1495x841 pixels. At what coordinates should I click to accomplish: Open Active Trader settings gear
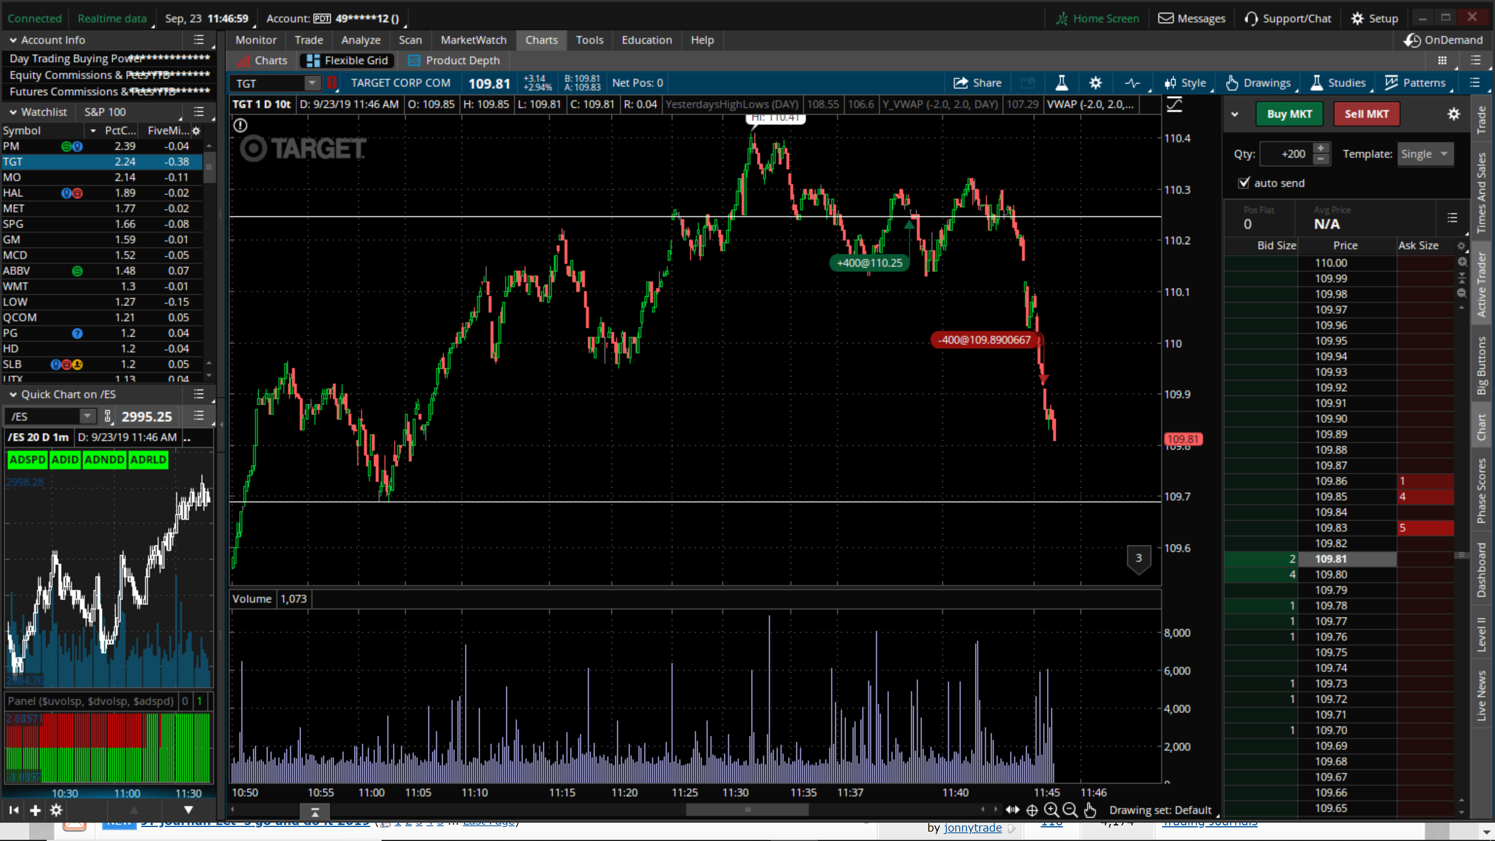click(1453, 114)
